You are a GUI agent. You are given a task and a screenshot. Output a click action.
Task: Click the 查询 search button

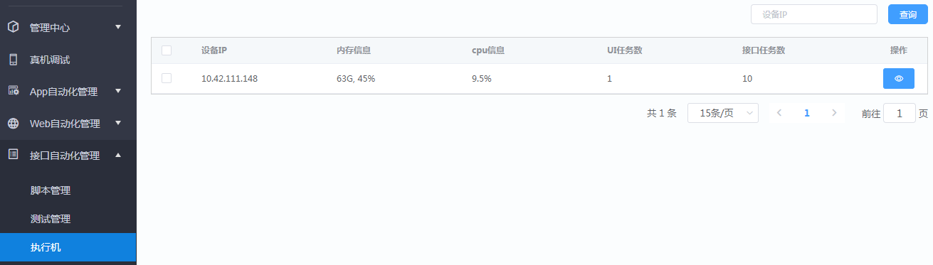[x=908, y=14]
